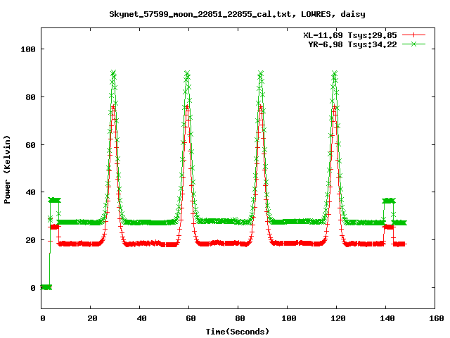The width and height of the screenshot is (450, 338).
Task: Click the green peak near 60 seconds
Action: (x=187, y=73)
